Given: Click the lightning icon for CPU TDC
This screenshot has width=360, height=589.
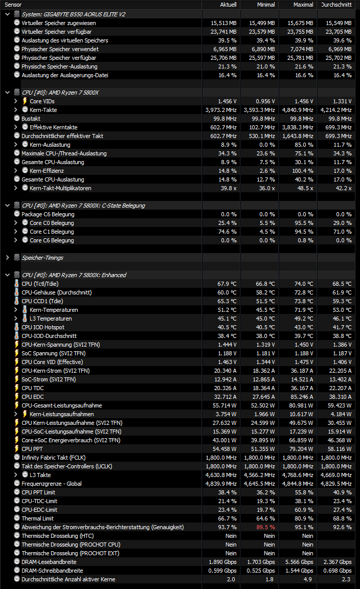Looking at the screenshot, I should [16, 388].
